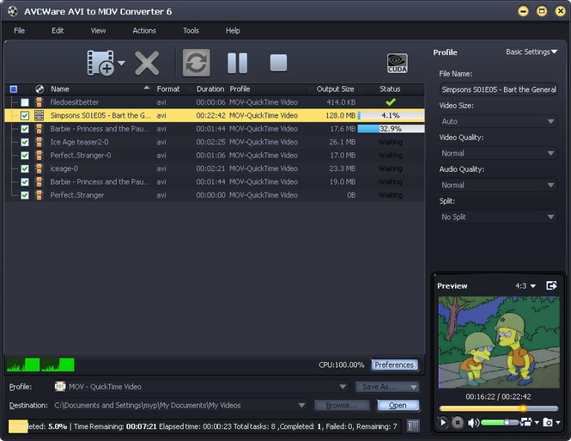Viewport: 571px width, 441px height.
Task: Expand the Audio Quality dropdown
Action: [498, 185]
